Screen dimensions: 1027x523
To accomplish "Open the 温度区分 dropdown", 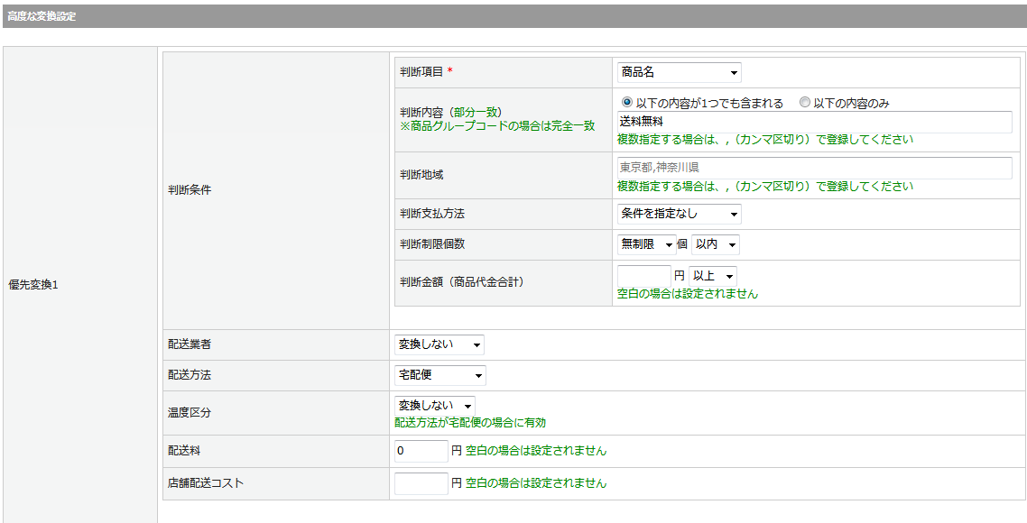I will [434, 406].
